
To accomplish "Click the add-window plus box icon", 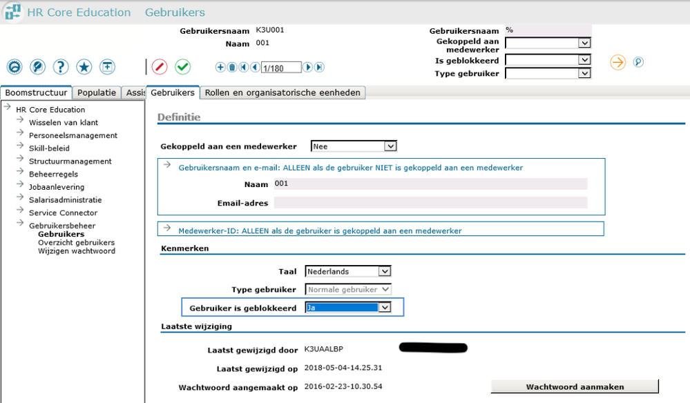I will click(x=107, y=67).
